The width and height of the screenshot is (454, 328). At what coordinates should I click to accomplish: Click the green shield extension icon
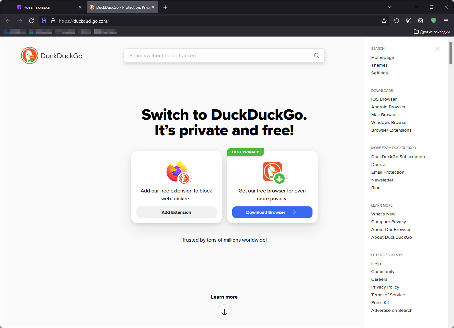(434, 21)
